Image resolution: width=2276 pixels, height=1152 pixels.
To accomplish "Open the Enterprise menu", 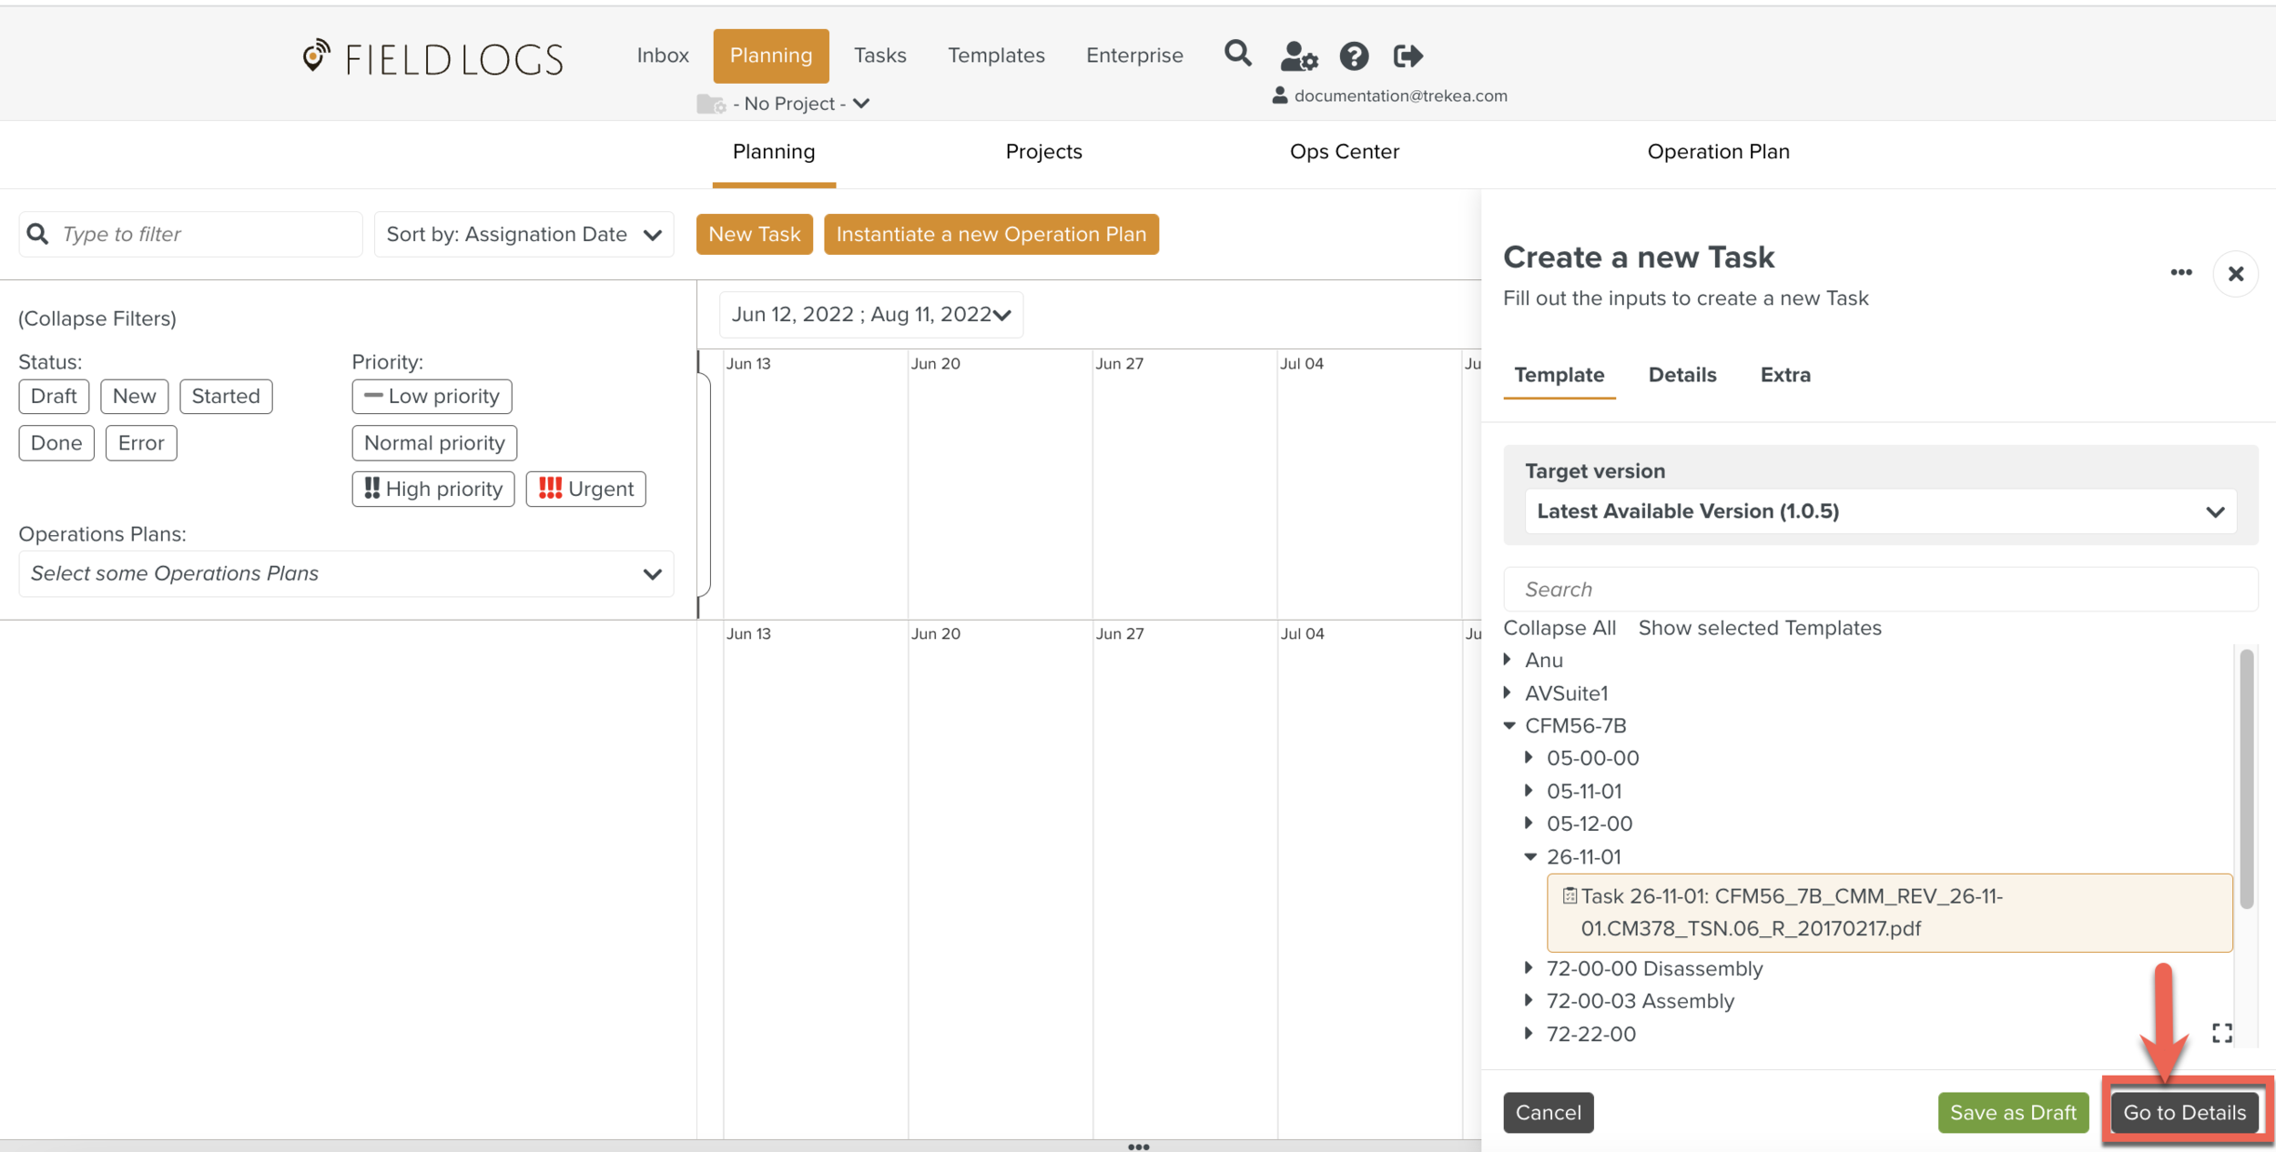I will click(x=1134, y=55).
